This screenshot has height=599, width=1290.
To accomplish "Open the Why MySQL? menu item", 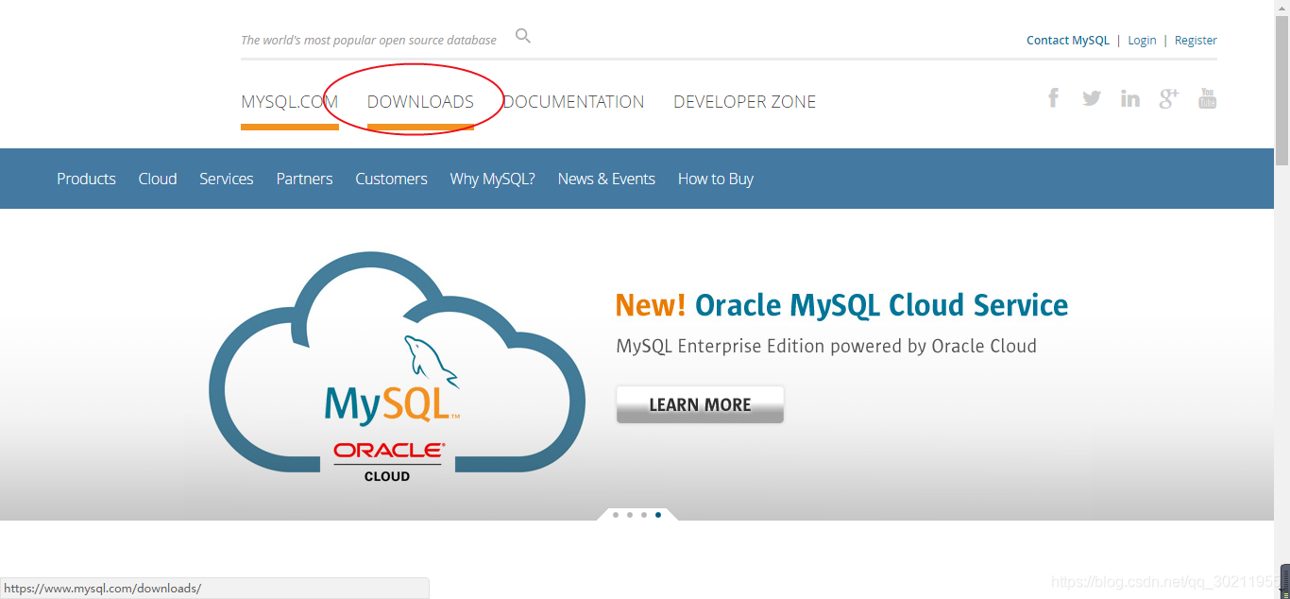I will click(492, 179).
